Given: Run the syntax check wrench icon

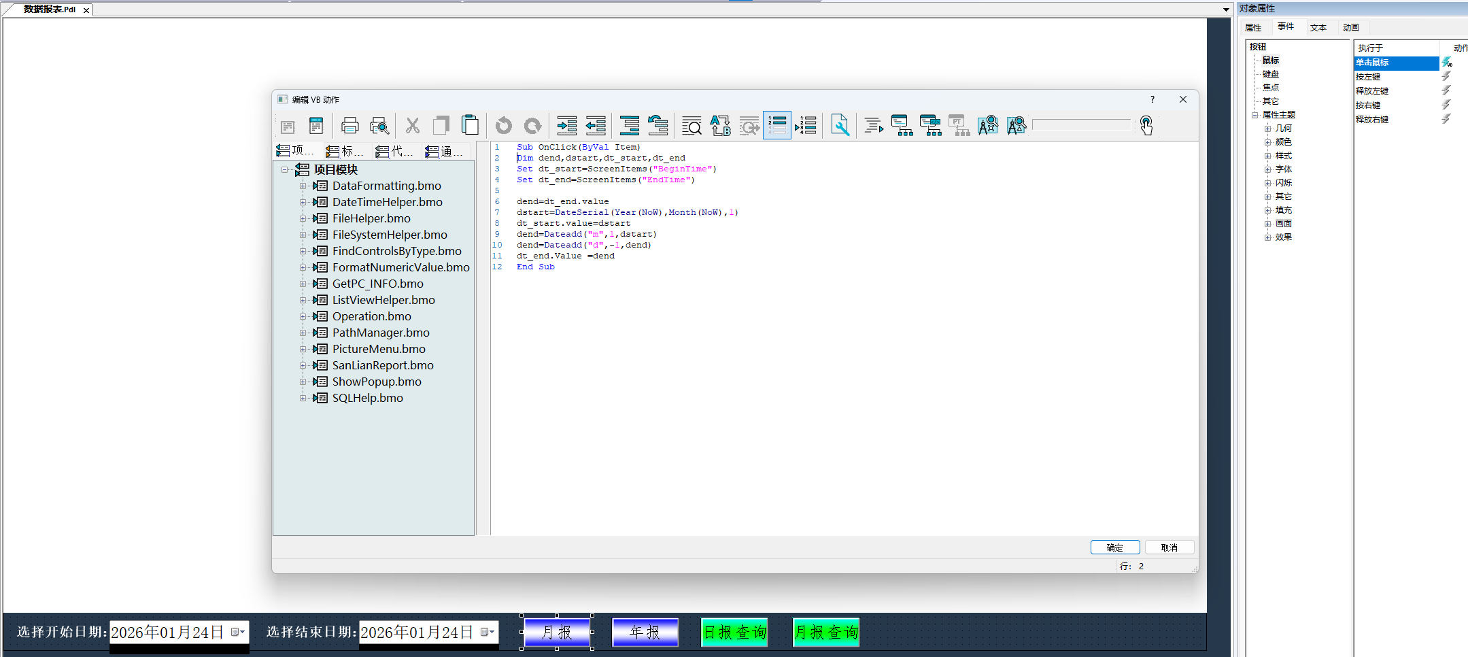Looking at the screenshot, I should click(x=840, y=125).
